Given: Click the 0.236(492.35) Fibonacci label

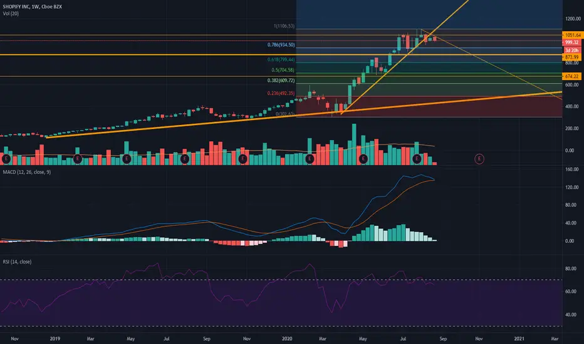Looking at the screenshot, I should tap(281, 93).
